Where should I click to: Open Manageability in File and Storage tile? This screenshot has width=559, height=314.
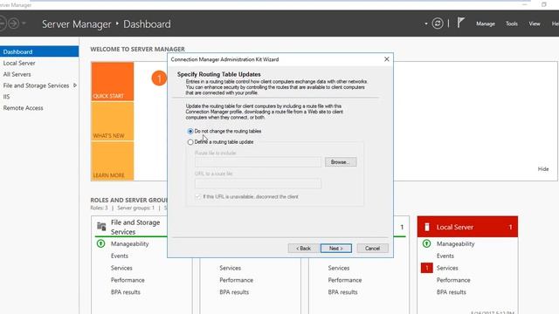coord(130,244)
